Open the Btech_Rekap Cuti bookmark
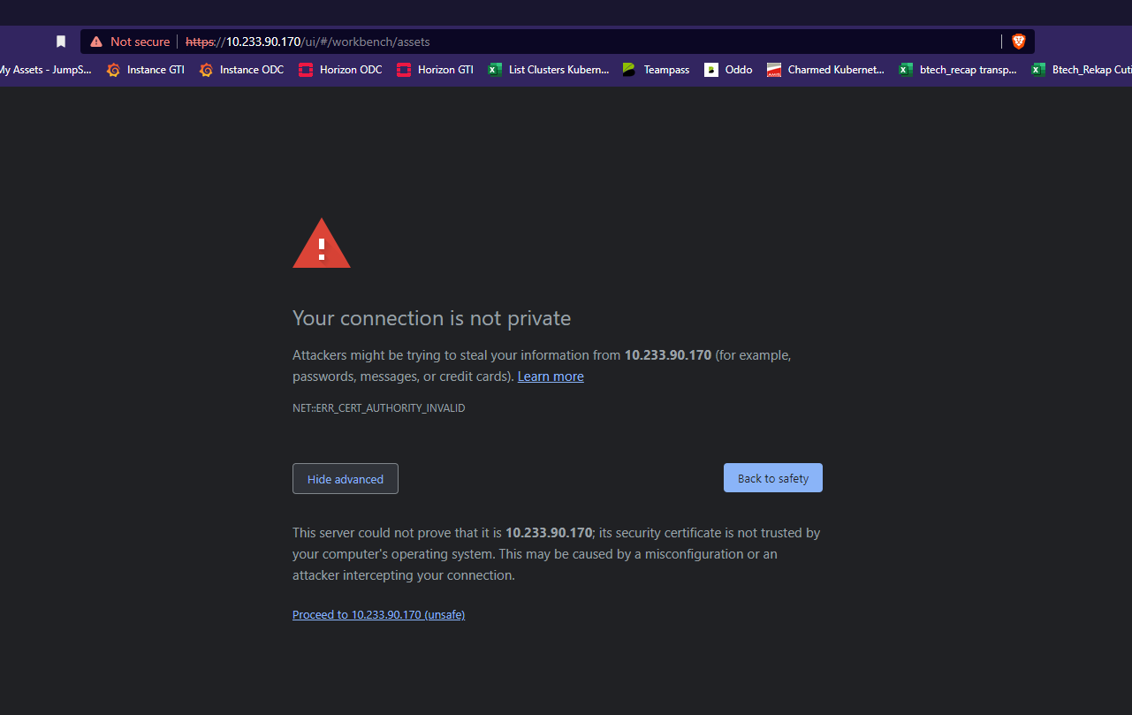 tap(1083, 70)
